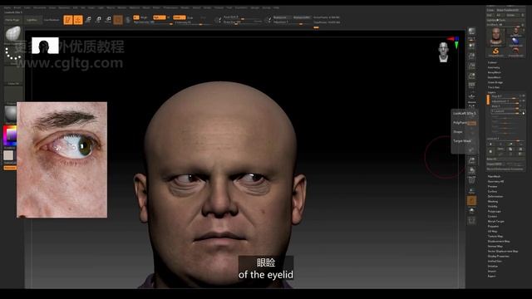Screen dimensions: 532x299
Task: Open the dotted stroke type picker
Action: click(13, 55)
